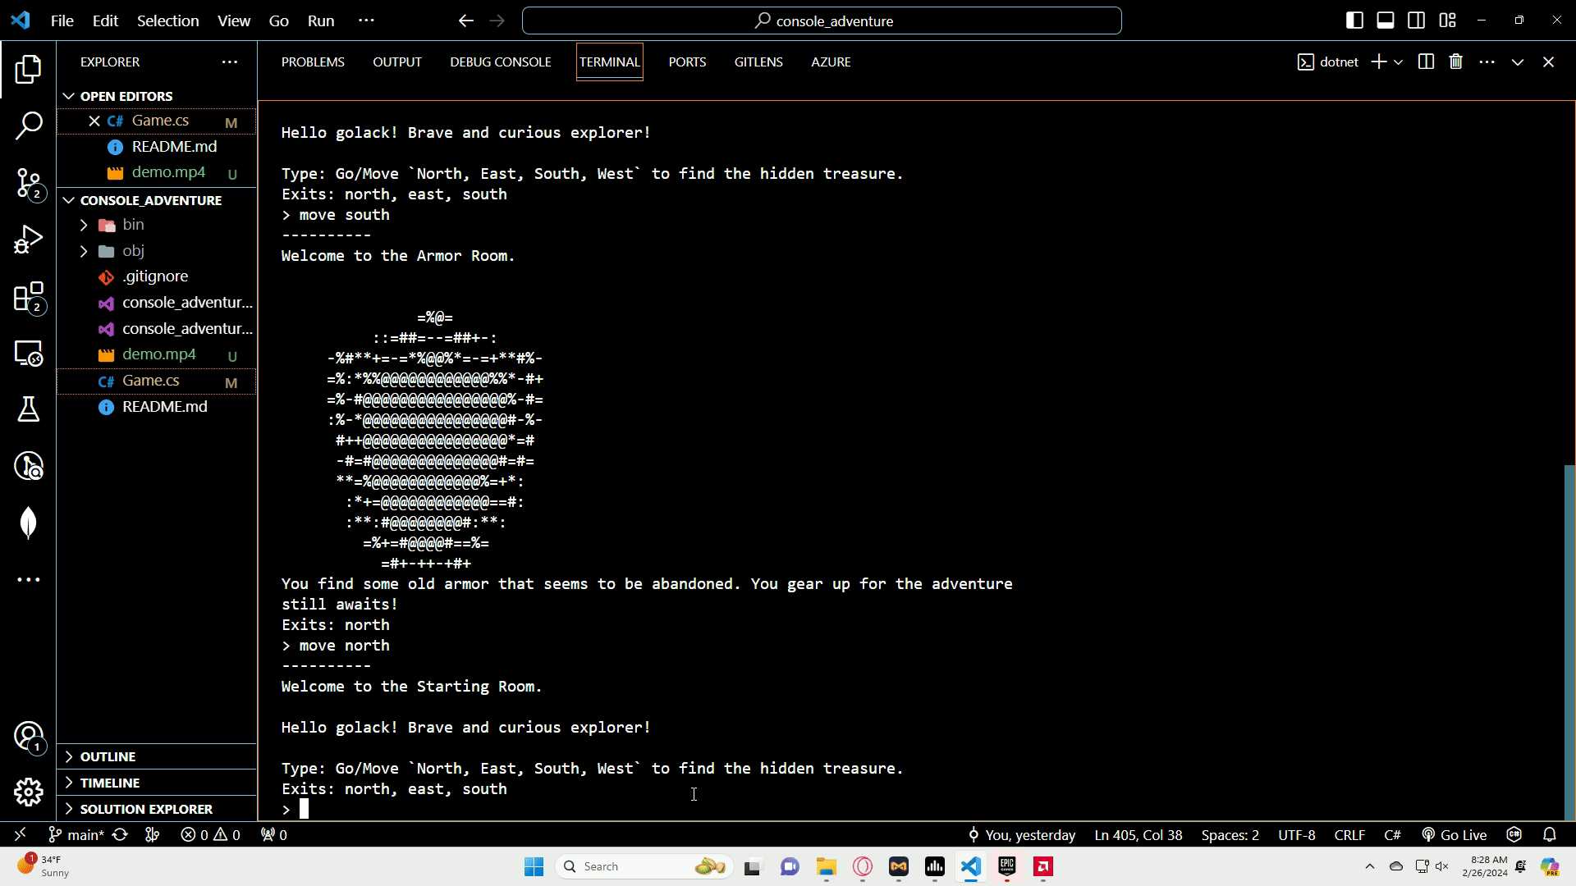Toggle primary side bar layout button
This screenshot has height=886, width=1576.
point(1354,21)
